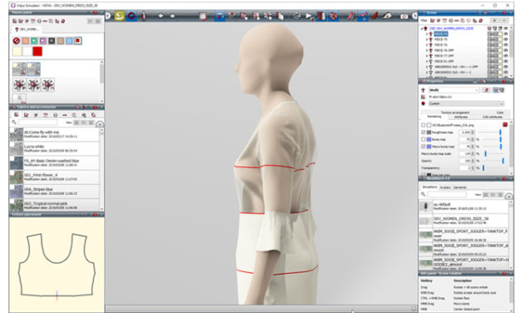Select the DEV_WOMEN_DRESS_SIZE_38 simulation entry

pyautogui.click(x=464, y=221)
